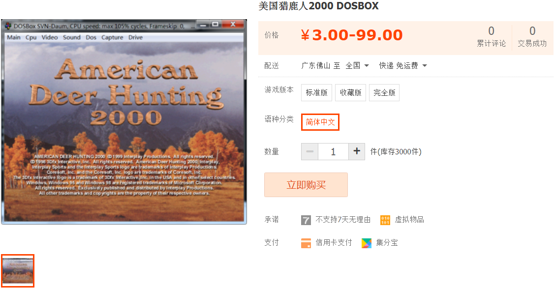The height and width of the screenshot is (289, 555).
Task: View the 累计评论 reviews count
Action: pos(491,36)
